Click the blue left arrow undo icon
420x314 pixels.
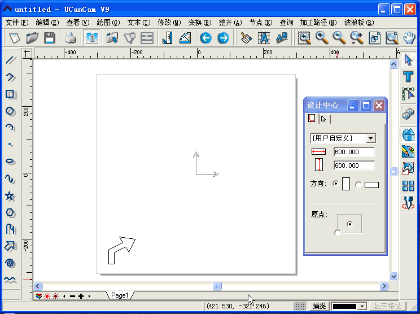tap(205, 38)
